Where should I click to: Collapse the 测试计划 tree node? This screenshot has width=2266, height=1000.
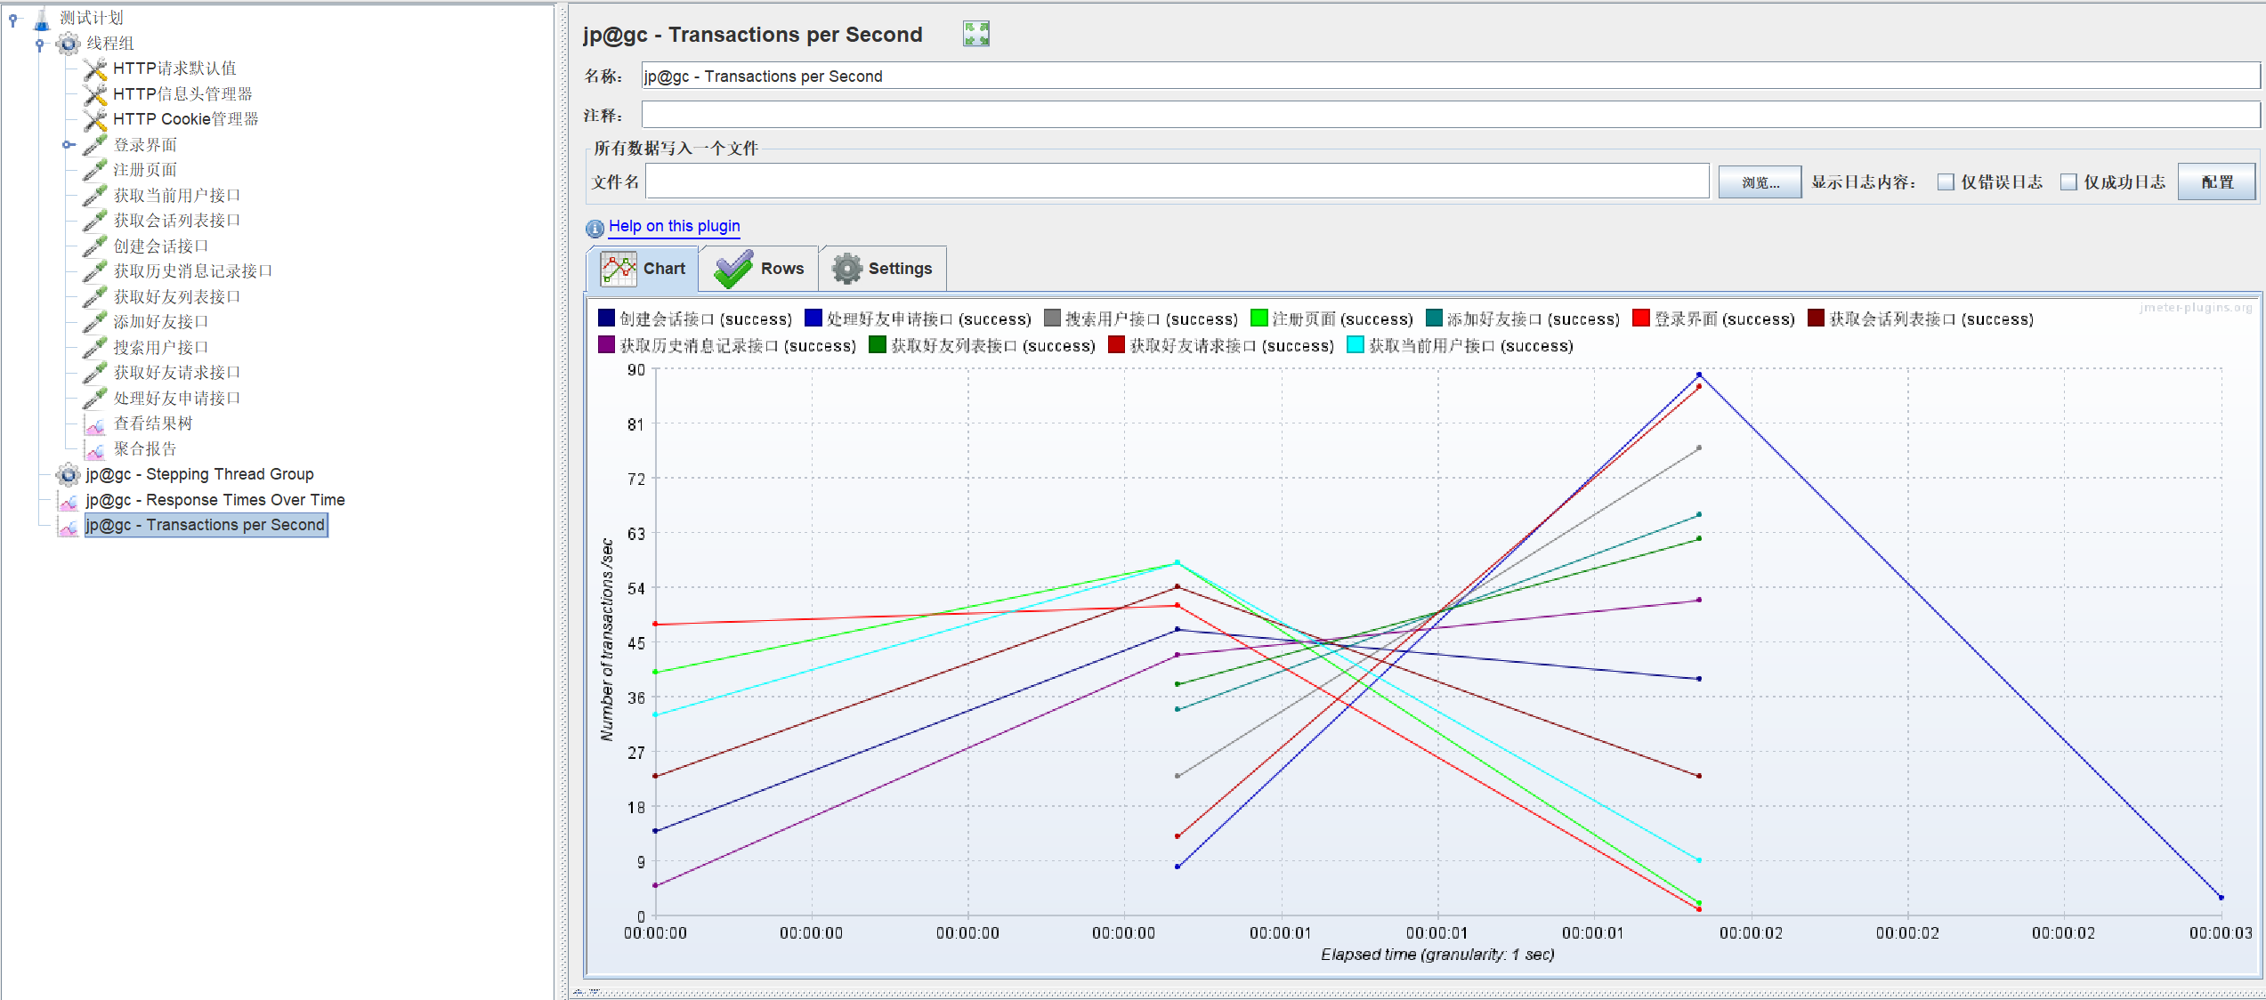13,19
